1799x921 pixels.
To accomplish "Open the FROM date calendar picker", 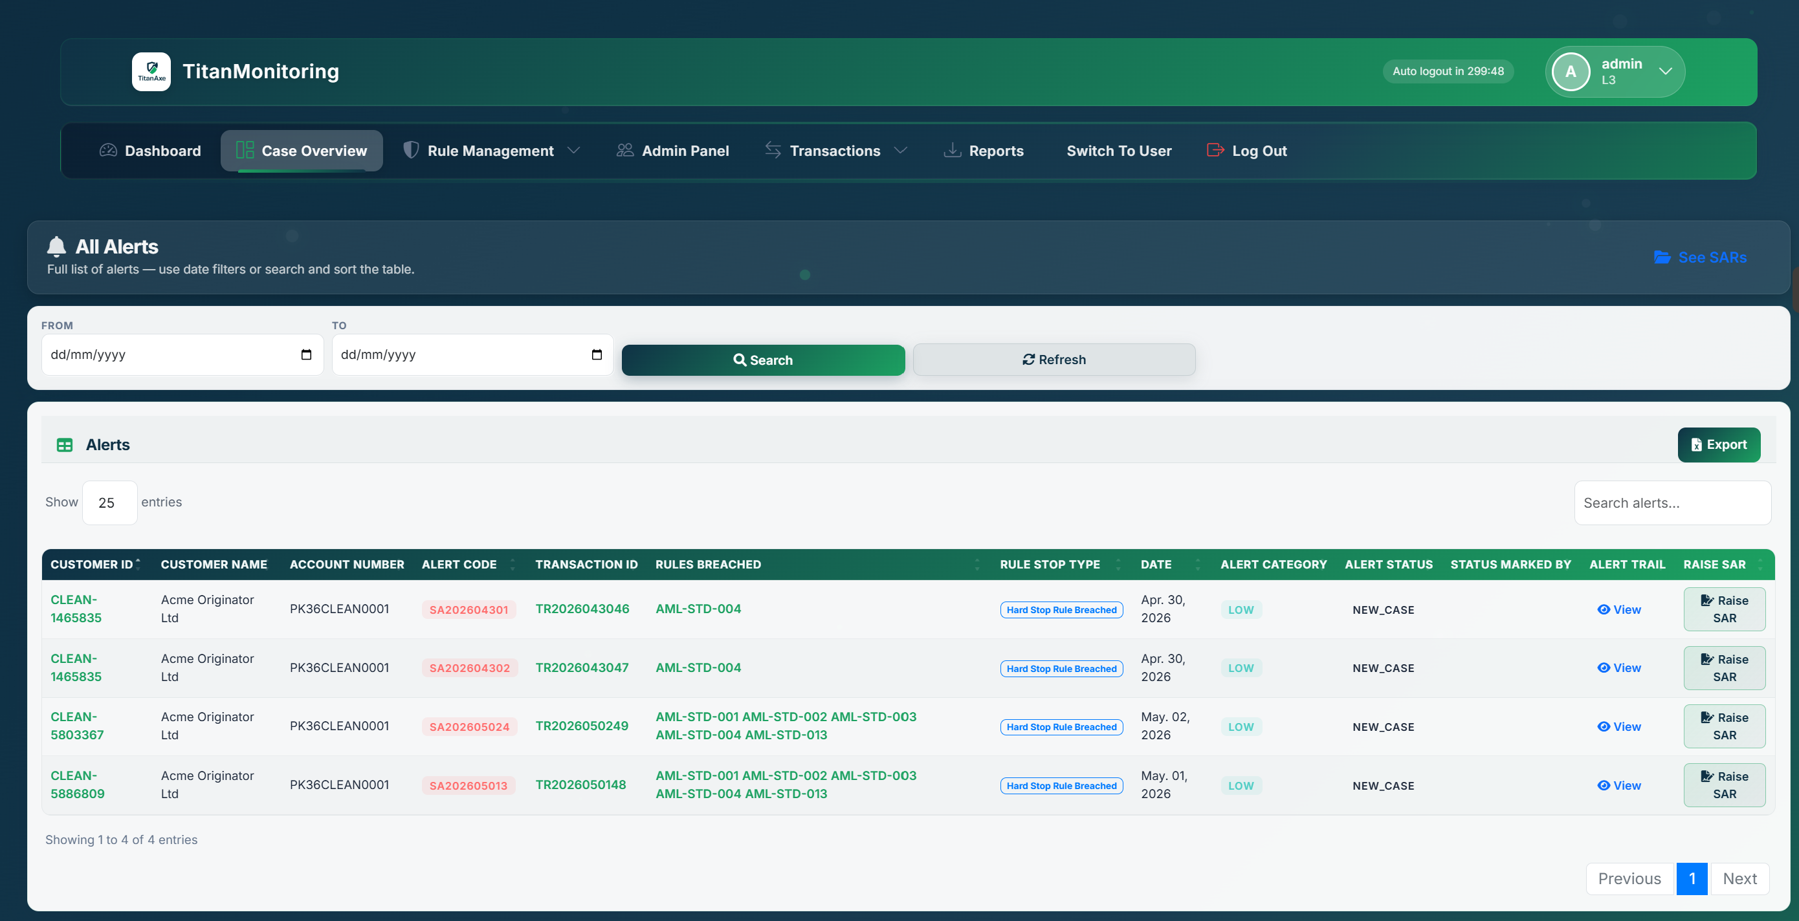I will pyautogui.click(x=306, y=354).
